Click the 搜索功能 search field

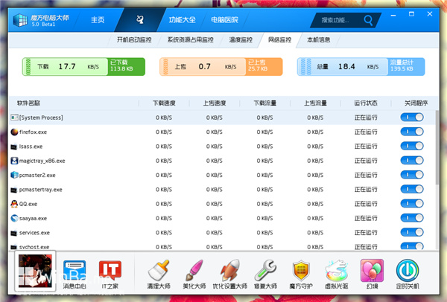coord(345,19)
